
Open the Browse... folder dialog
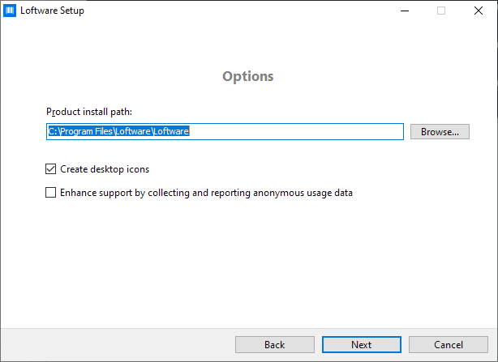coord(440,131)
